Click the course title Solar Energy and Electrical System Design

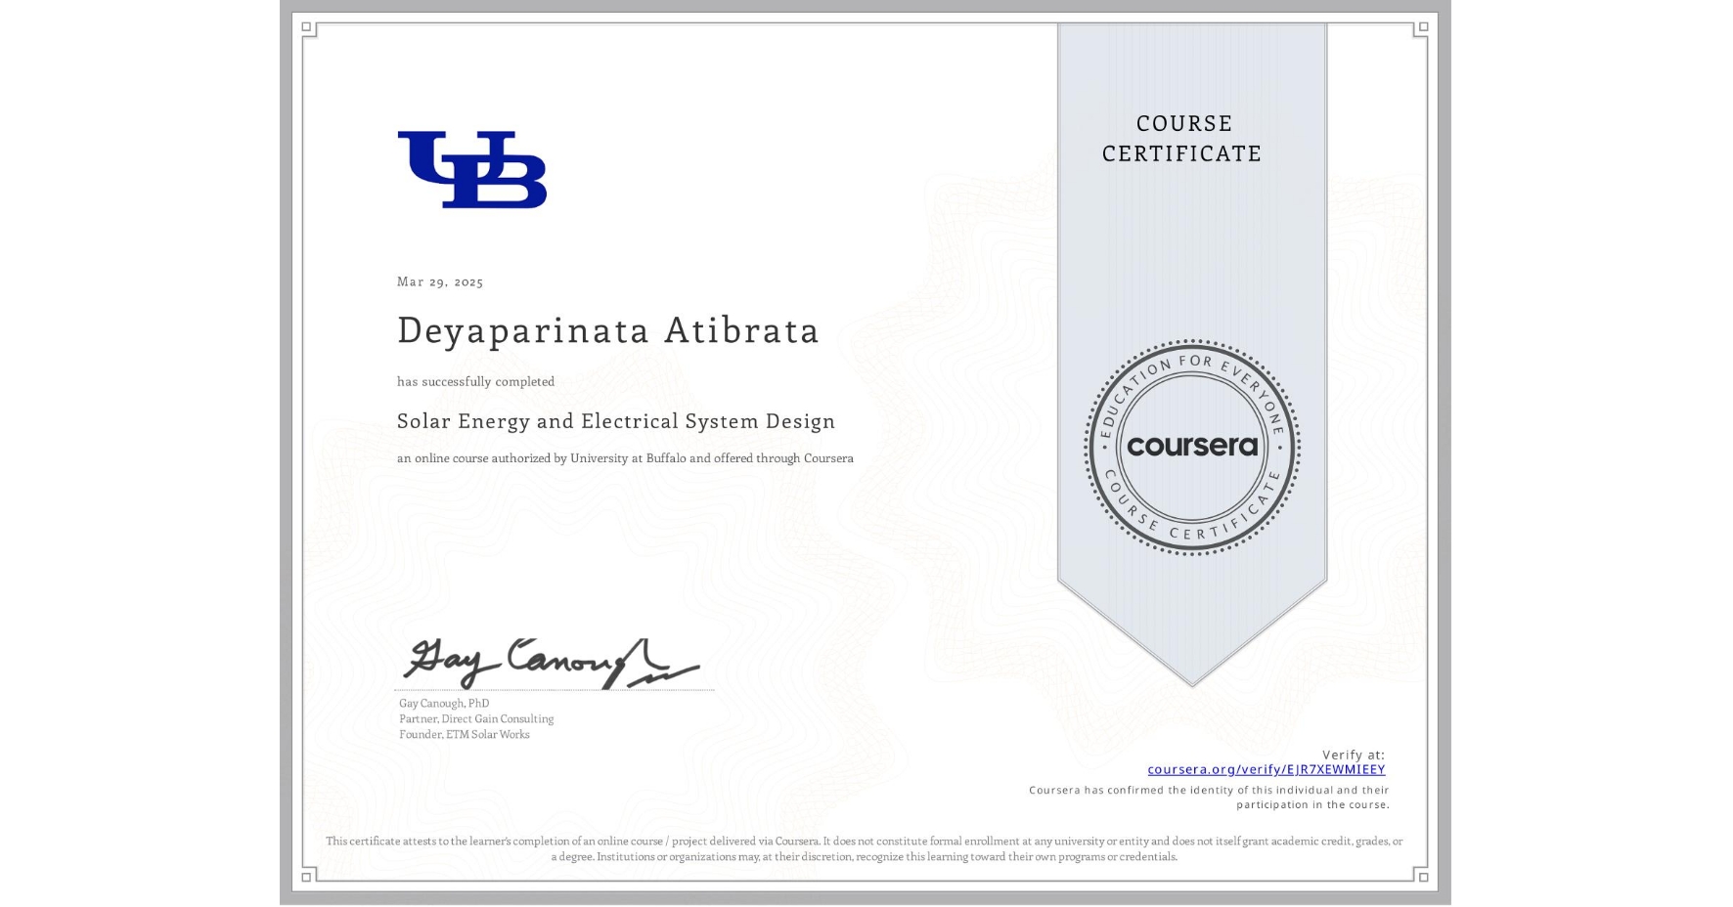coord(615,421)
